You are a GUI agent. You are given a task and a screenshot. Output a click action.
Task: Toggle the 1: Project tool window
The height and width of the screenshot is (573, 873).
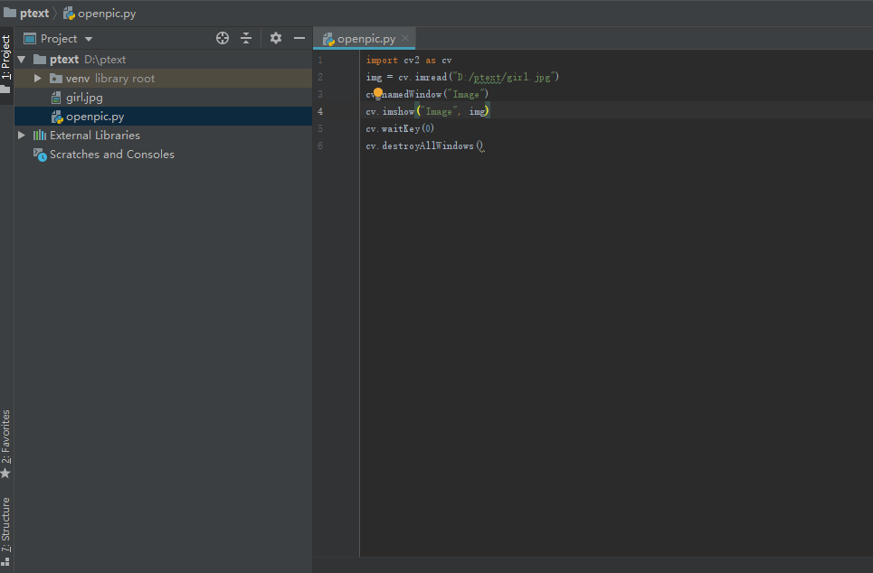click(x=5, y=54)
